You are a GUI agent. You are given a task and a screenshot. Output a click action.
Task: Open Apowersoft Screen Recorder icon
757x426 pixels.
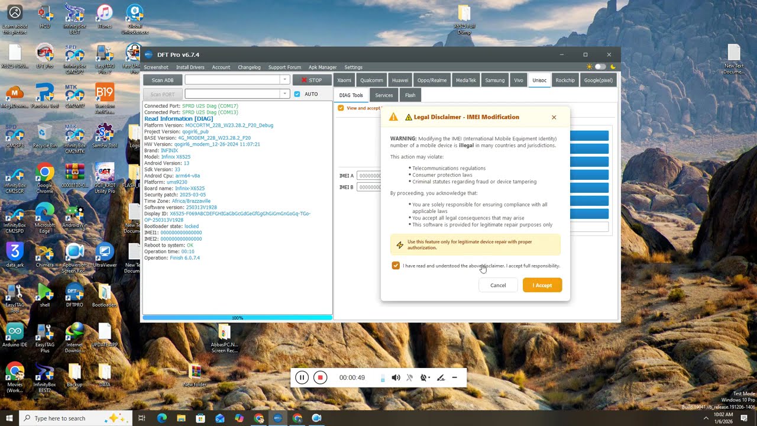75,257
